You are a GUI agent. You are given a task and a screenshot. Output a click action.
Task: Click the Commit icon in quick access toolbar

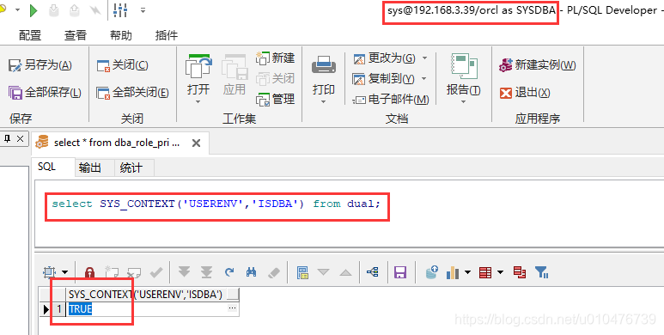tap(54, 10)
